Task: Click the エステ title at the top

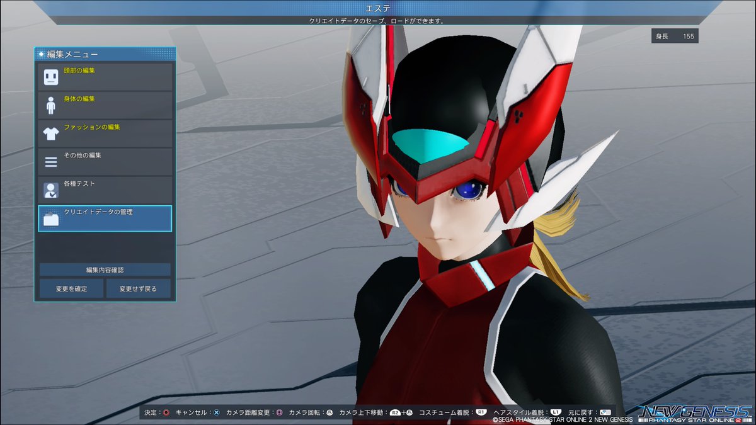Action: tap(378, 8)
